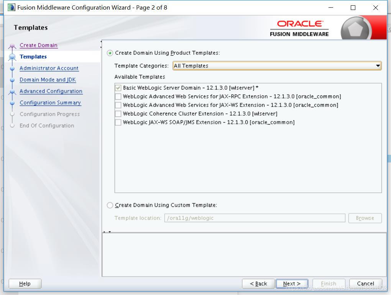391x295 pixels.
Task: Select Create Domain Using Product Templates radio
Action: (x=110, y=53)
